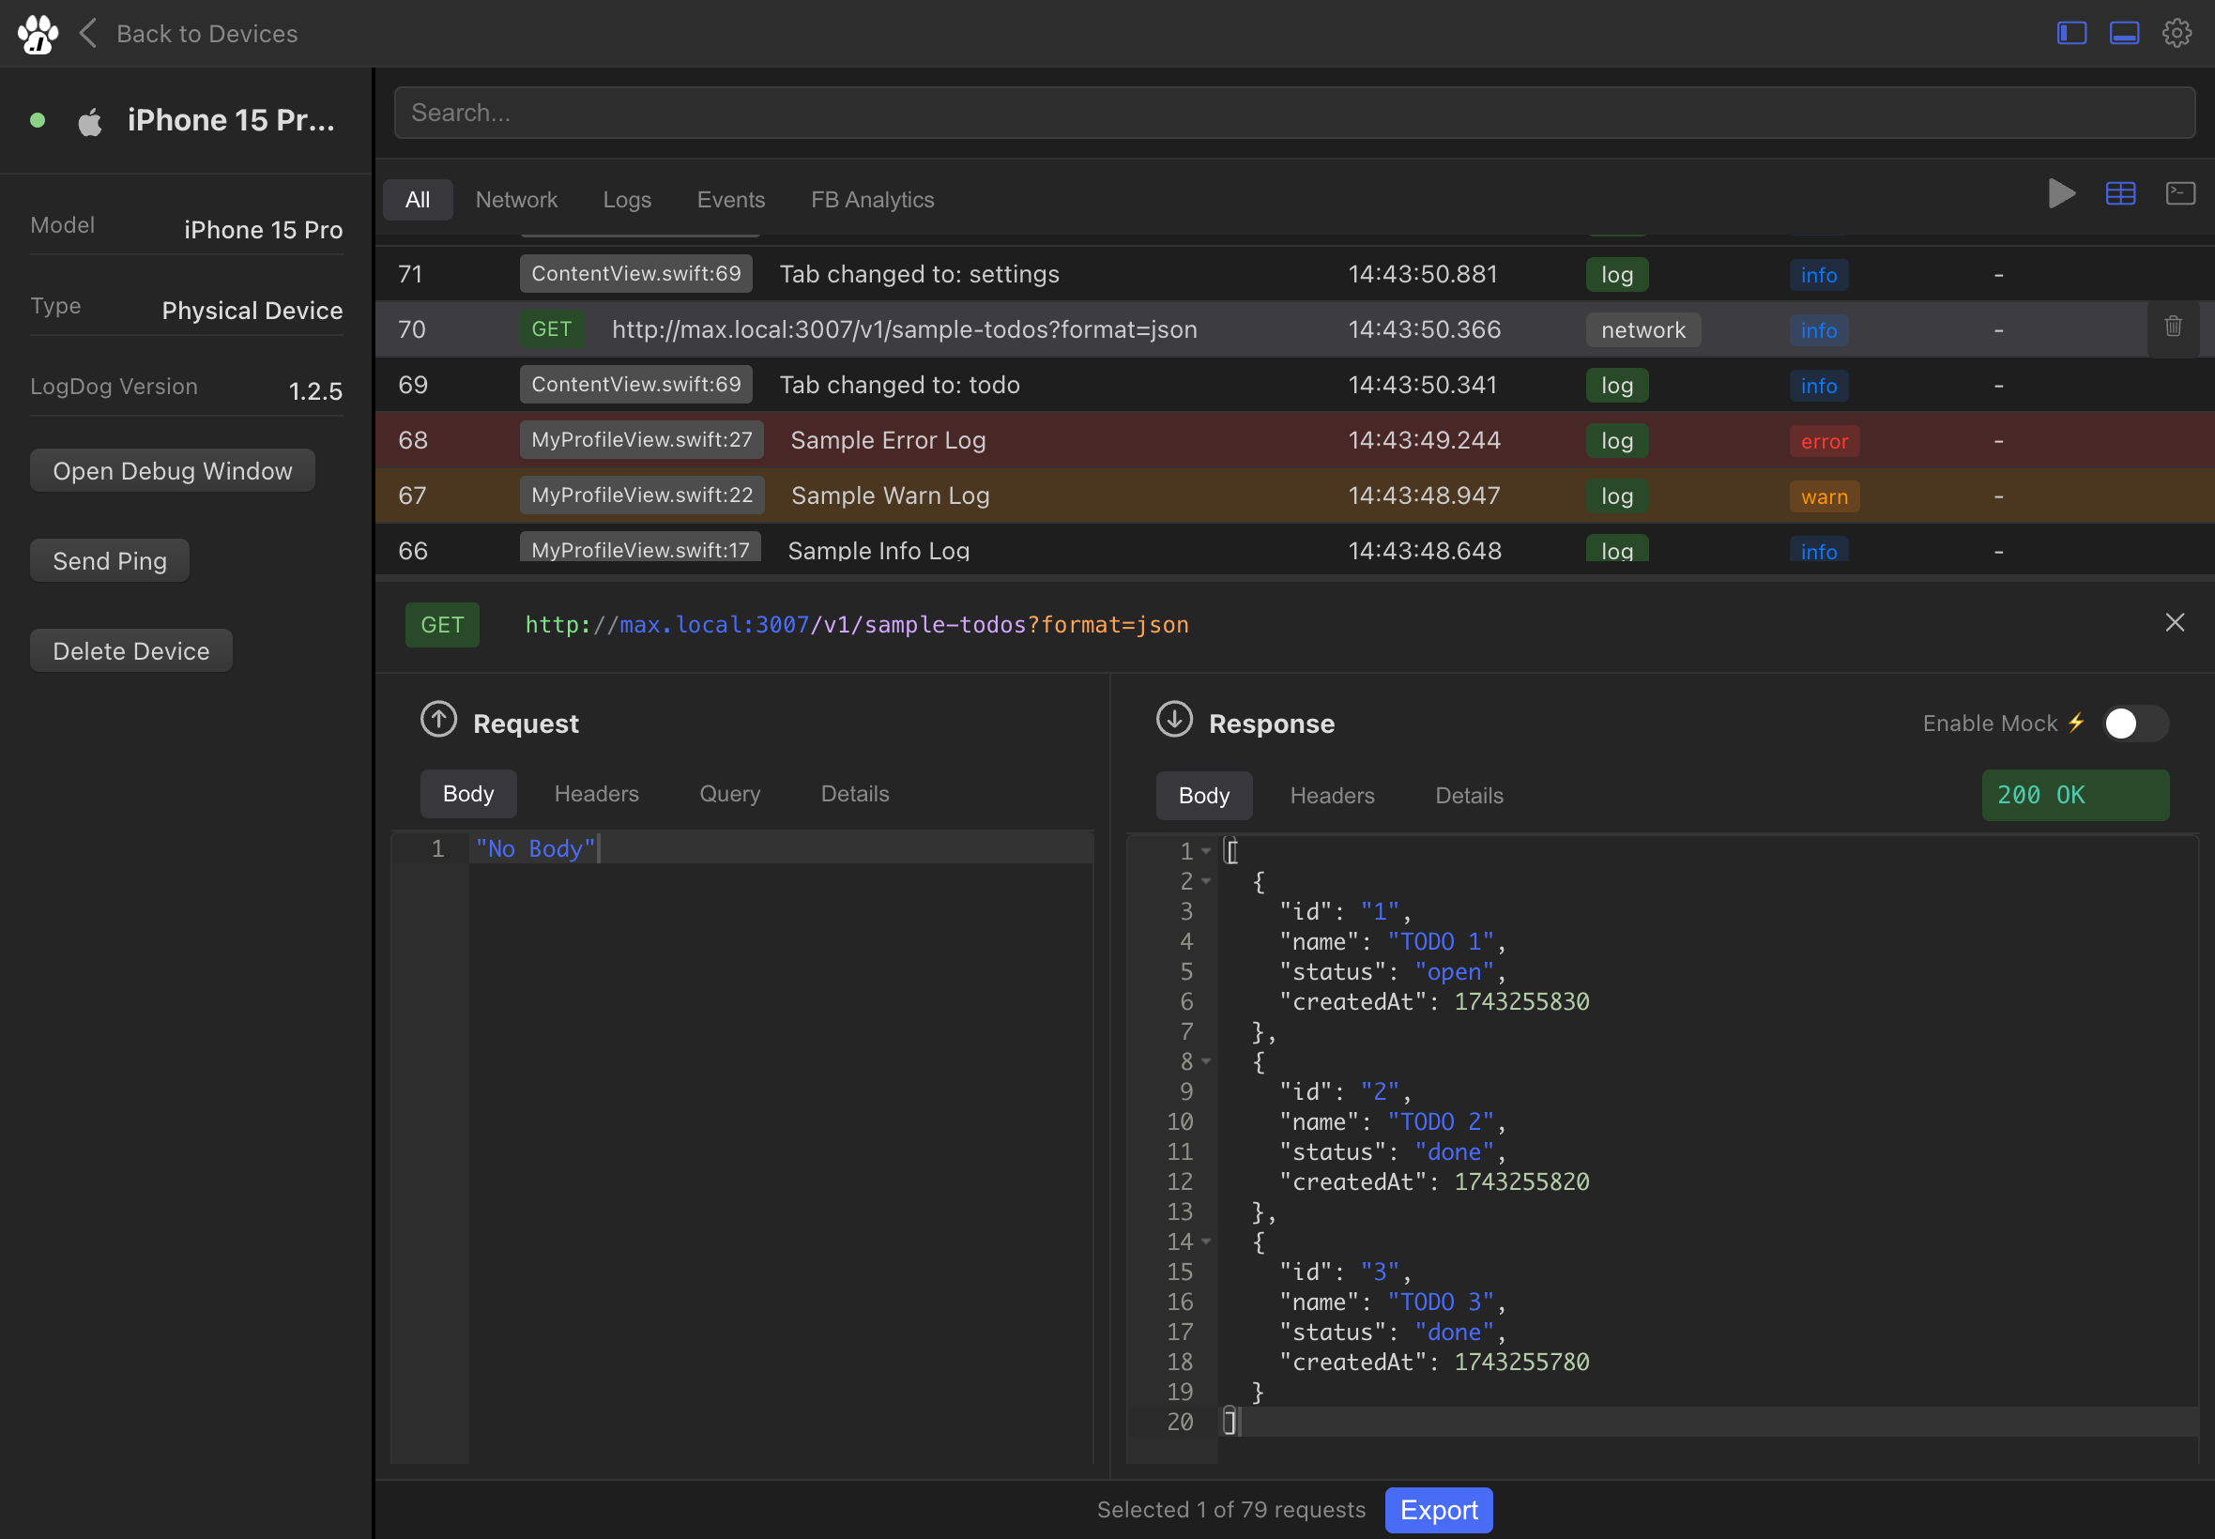The height and width of the screenshot is (1539, 2215).
Task: Select the All filter tab
Action: [418, 200]
